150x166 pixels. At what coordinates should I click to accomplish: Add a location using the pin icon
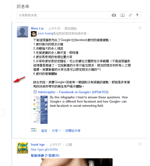137,15
